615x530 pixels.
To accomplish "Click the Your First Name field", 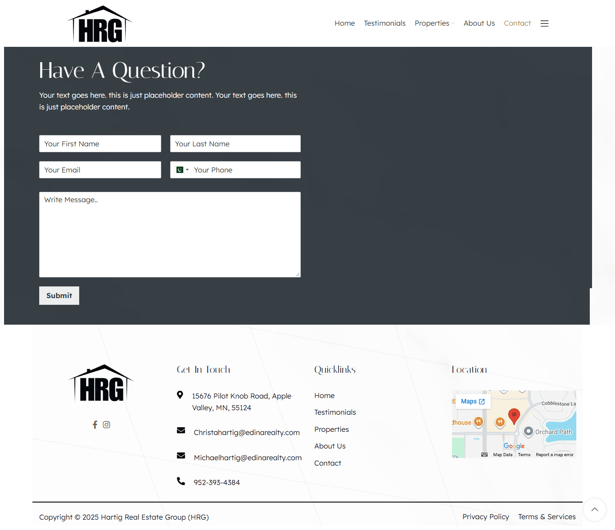I will point(100,144).
